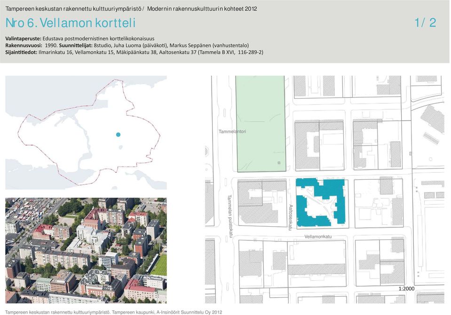451x315 pixels.
Task: Click the blue highlighted block on site map
Action: tap(320, 202)
